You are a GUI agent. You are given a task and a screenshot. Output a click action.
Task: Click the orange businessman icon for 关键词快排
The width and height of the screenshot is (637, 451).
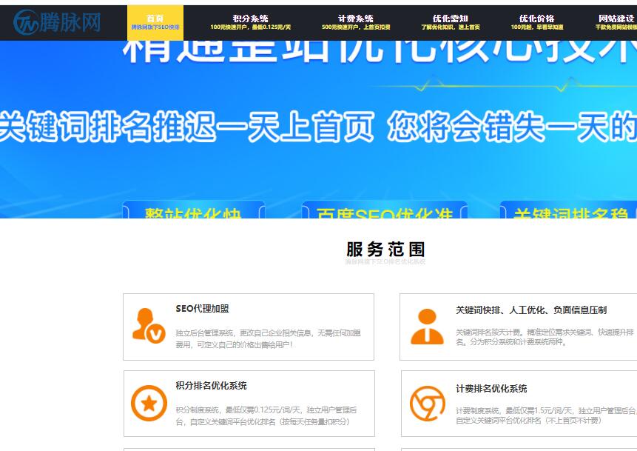[427, 326]
